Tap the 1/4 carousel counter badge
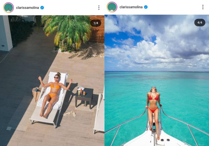The height and width of the screenshot is (146, 209). click(96, 23)
